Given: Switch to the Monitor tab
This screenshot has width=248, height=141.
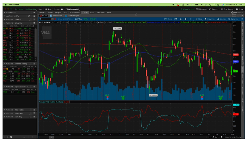Looking at the screenshot, I should [x=42, y=13].
